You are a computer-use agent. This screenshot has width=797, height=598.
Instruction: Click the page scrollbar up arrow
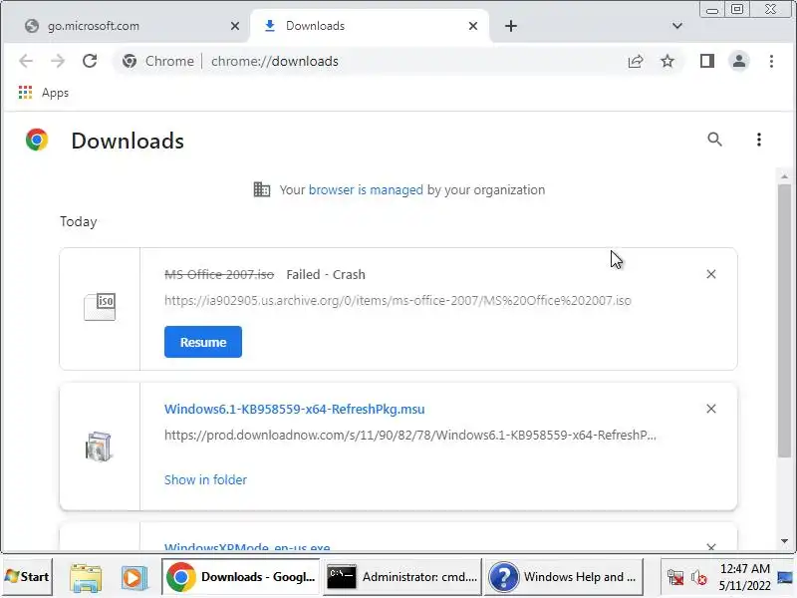click(784, 176)
